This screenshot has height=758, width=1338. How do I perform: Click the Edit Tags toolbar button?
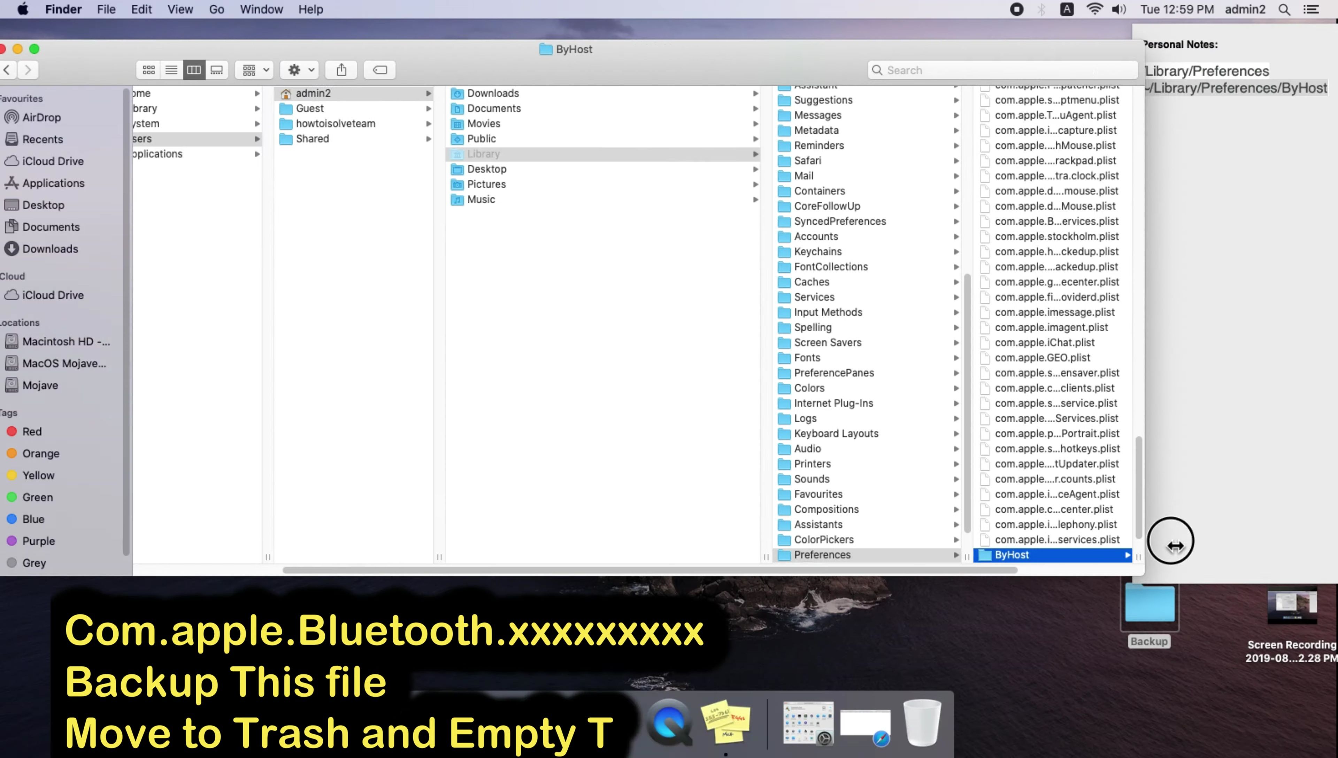(380, 70)
